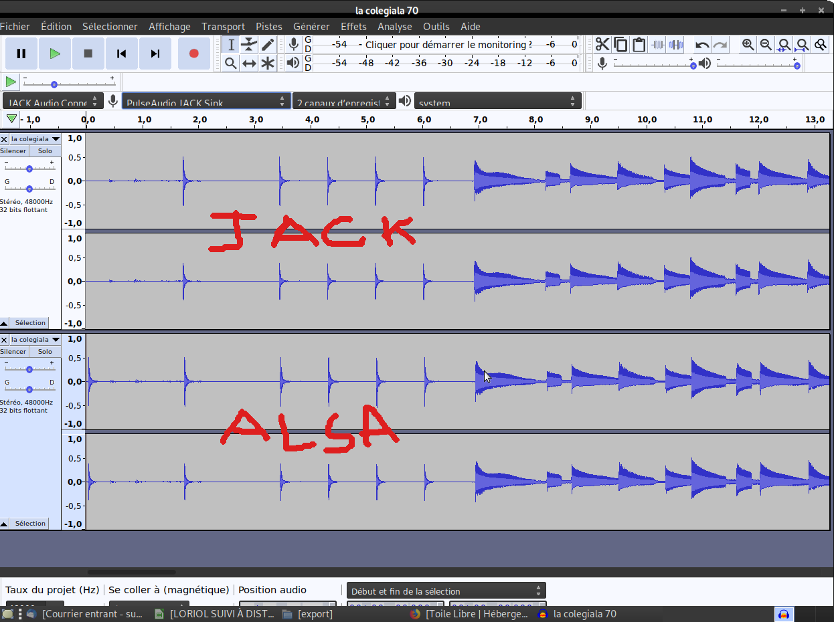
Task: Open the JACK Audio host dropdown
Action: click(53, 102)
